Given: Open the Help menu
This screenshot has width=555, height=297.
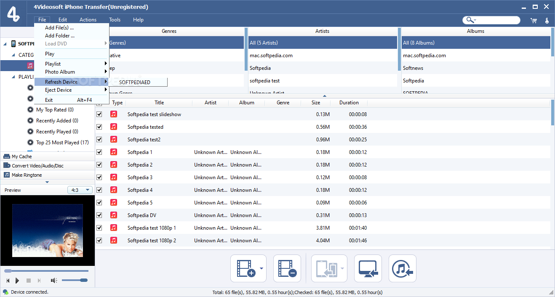Looking at the screenshot, I should (x=138, y=20).
